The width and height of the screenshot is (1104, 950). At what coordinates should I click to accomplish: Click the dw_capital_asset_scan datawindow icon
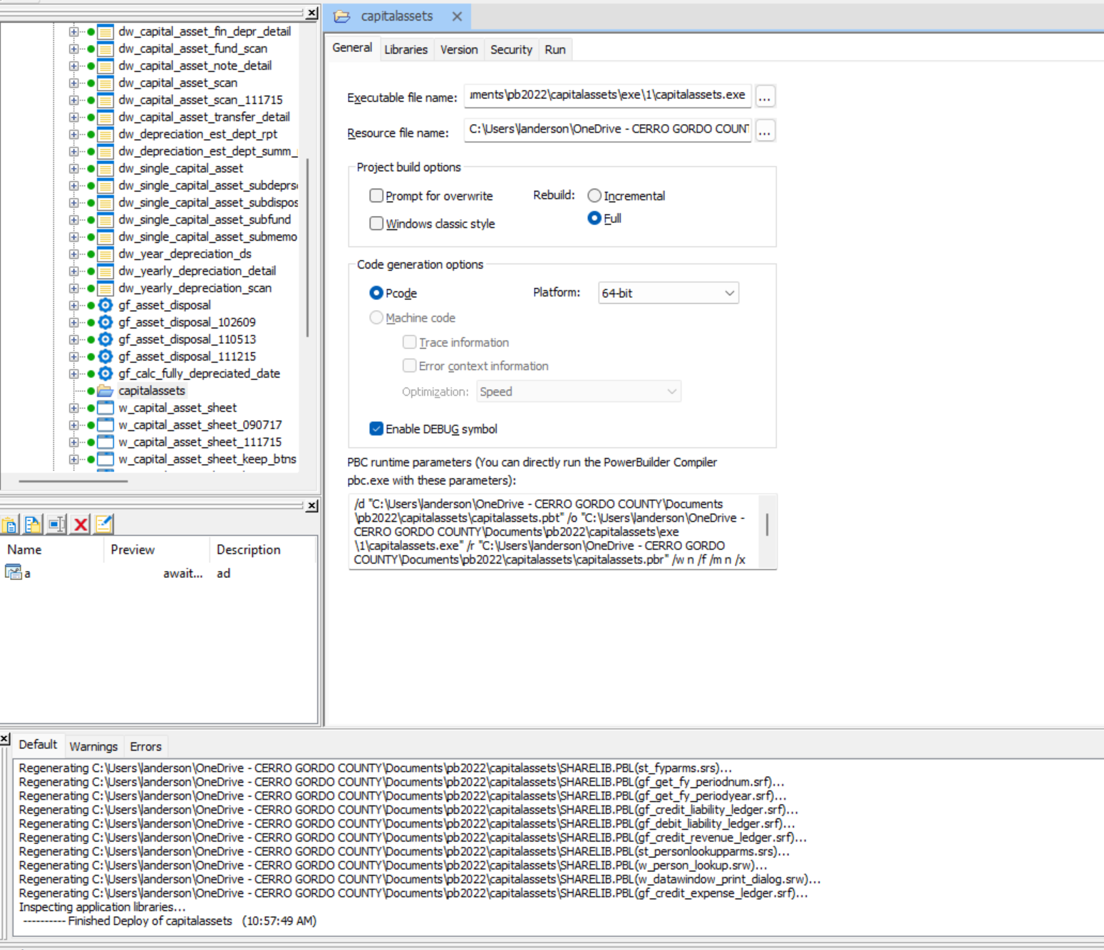coord(105,83)
